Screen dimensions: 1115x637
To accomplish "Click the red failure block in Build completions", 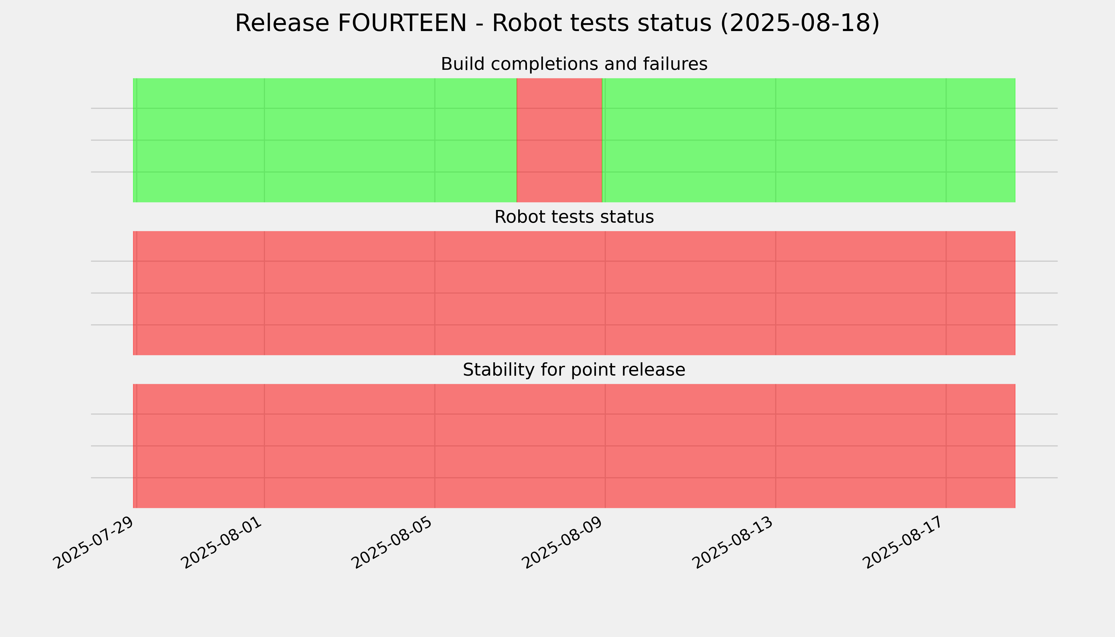I will [559, 140].
